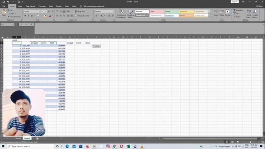Align text to the left

click(57, 16)
